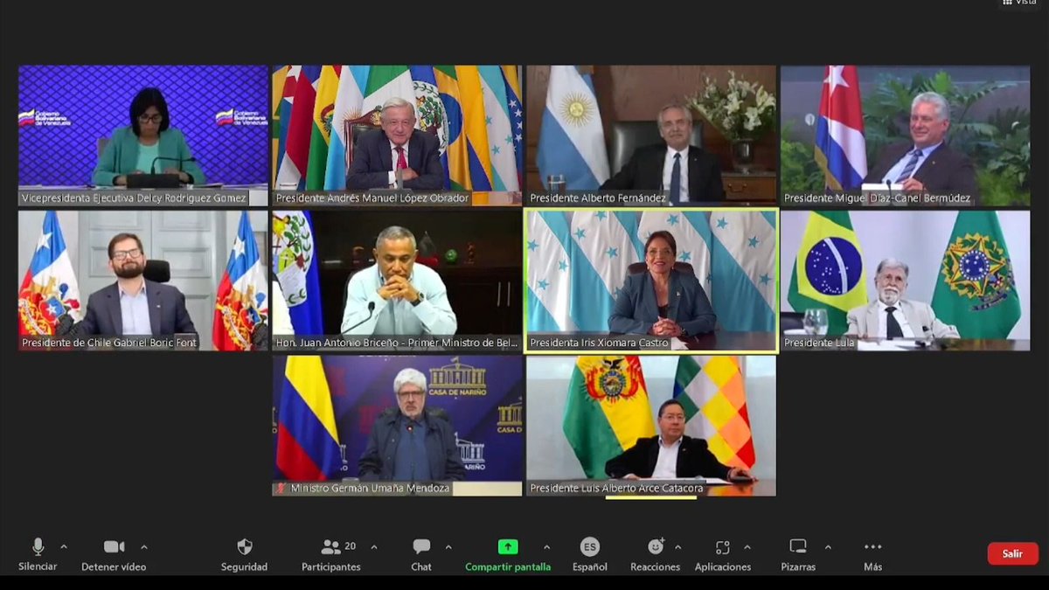Select Presidente Lula's video tile
The width and height of the screenshot is (1049, 590).
(905, 280)
